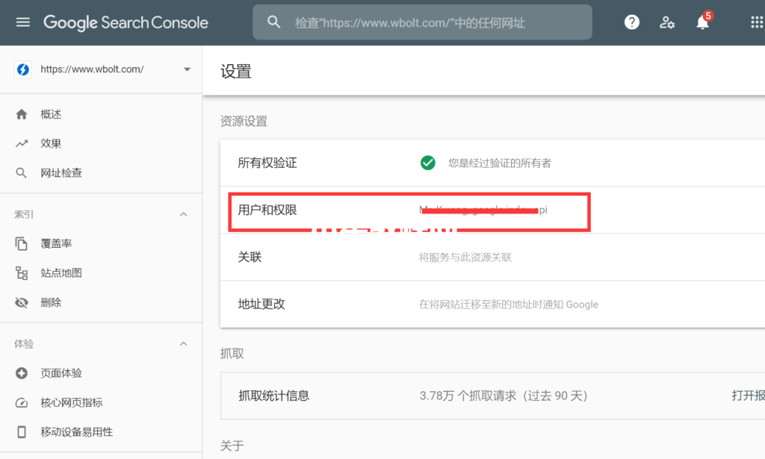Click the 打开报告 link for crawl stats
Screen dimensions: 765x459
click(749, 396)
